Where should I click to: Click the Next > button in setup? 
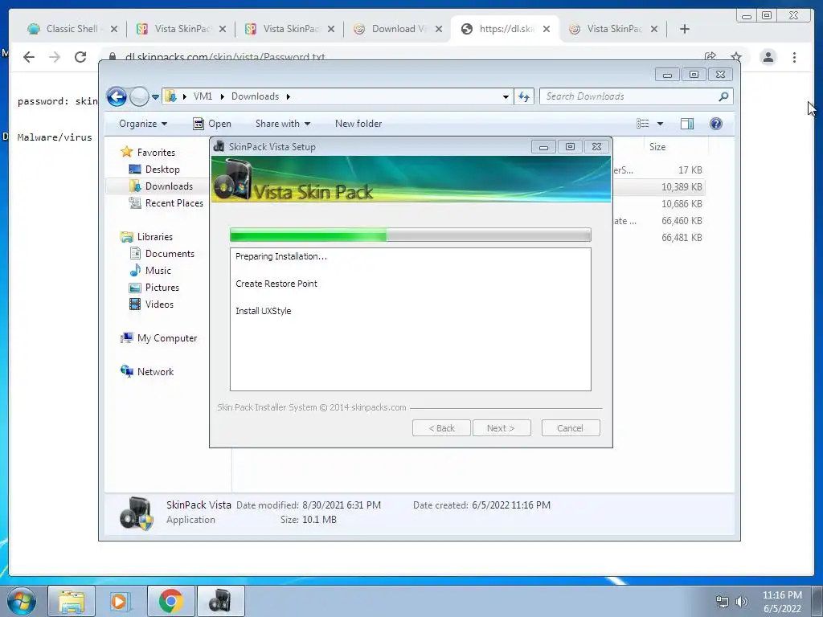502,428
